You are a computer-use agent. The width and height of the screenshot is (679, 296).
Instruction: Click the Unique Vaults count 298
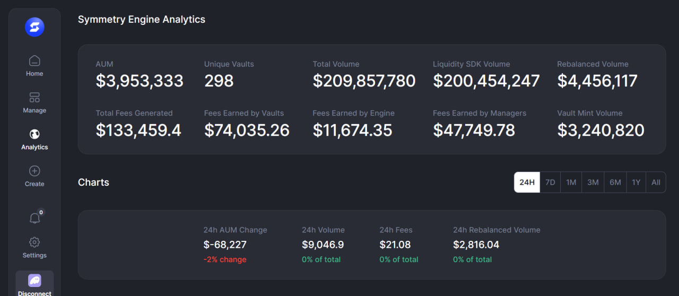pyautogui.click(x=219, y=81)
